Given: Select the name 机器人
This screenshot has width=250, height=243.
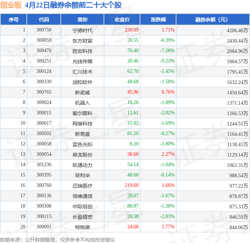Looking at the screenshot, I should coord(82,103).
